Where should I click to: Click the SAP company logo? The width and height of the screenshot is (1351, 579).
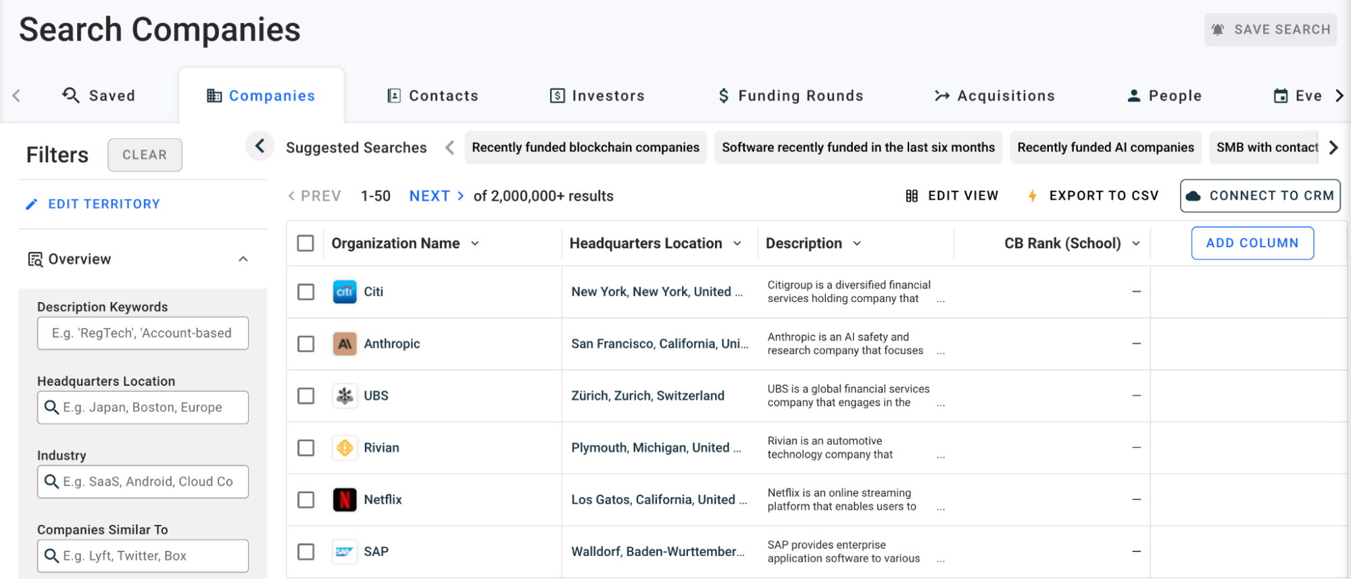pyautogui.click(x=345, y=552)
